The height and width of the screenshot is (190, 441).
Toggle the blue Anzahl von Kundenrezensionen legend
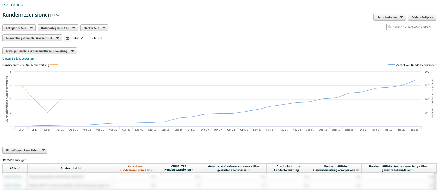point(391,65)
